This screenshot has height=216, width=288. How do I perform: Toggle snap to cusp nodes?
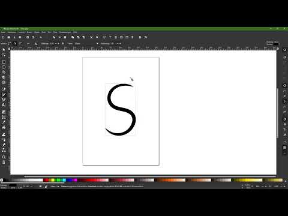pyautogui.click(x=284, y=101)
